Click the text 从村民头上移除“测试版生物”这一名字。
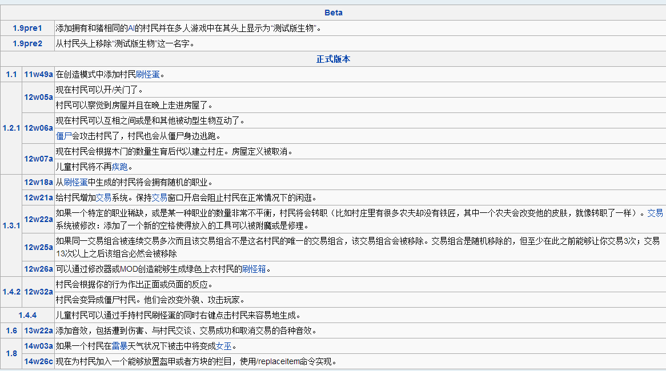 [125, 43]
